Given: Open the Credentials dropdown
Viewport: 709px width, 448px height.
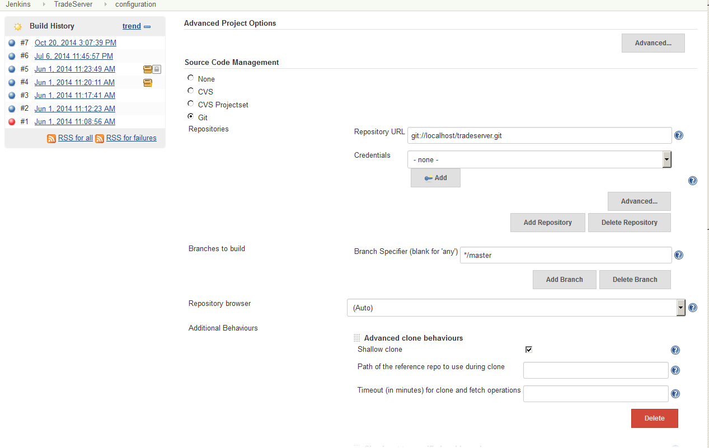Looking at the screenshot, I should click(x=539, y=160).
